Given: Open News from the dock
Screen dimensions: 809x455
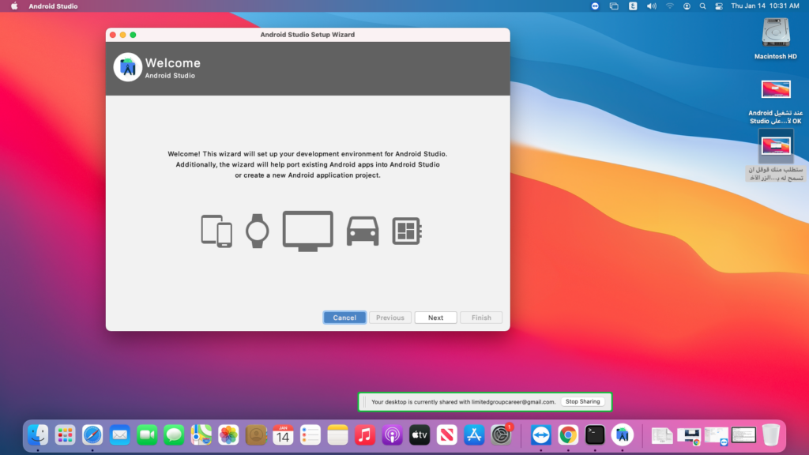Looking at the screenshot, I should coord(447,435).
